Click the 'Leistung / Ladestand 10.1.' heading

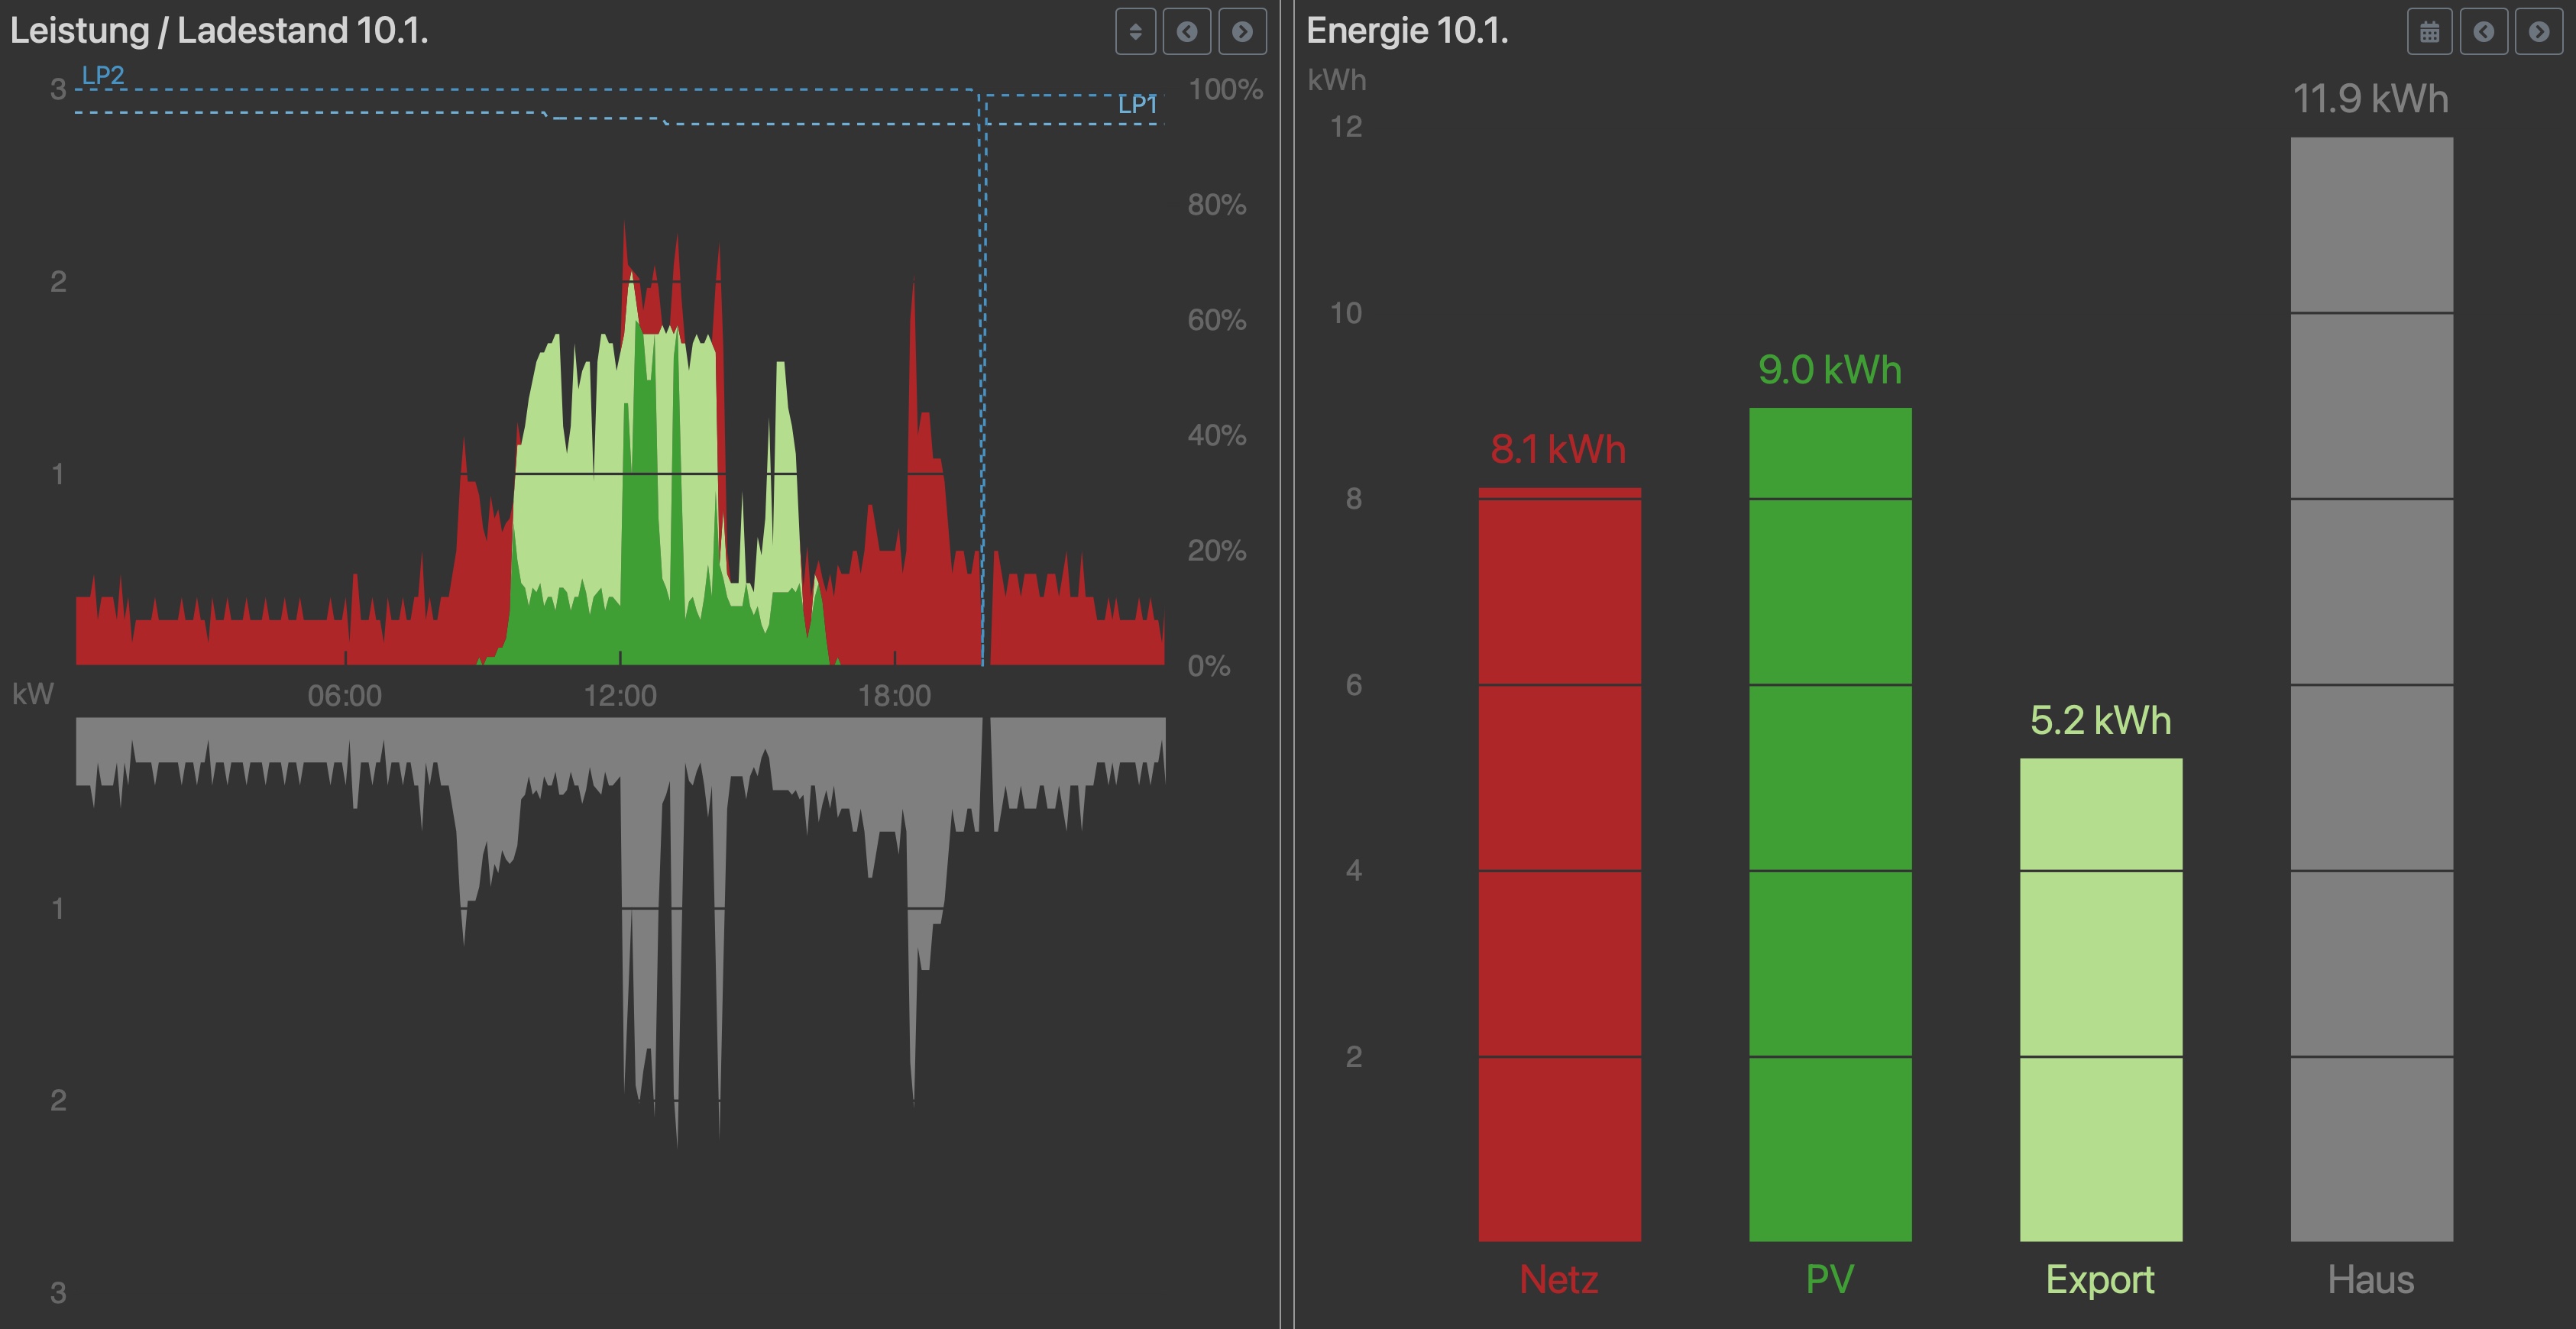(x=219, y=31)
